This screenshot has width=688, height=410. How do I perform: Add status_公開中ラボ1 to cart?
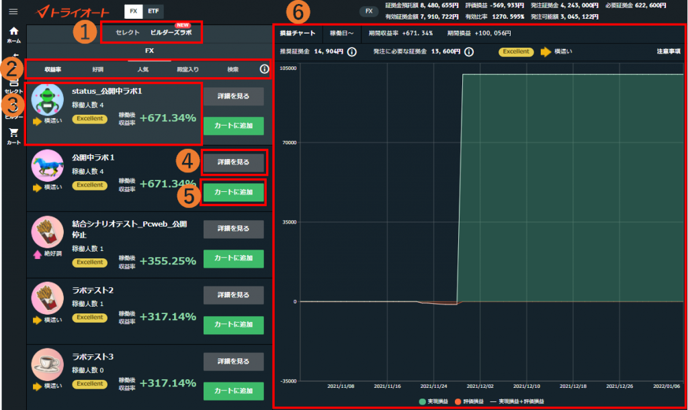[233, 125]
